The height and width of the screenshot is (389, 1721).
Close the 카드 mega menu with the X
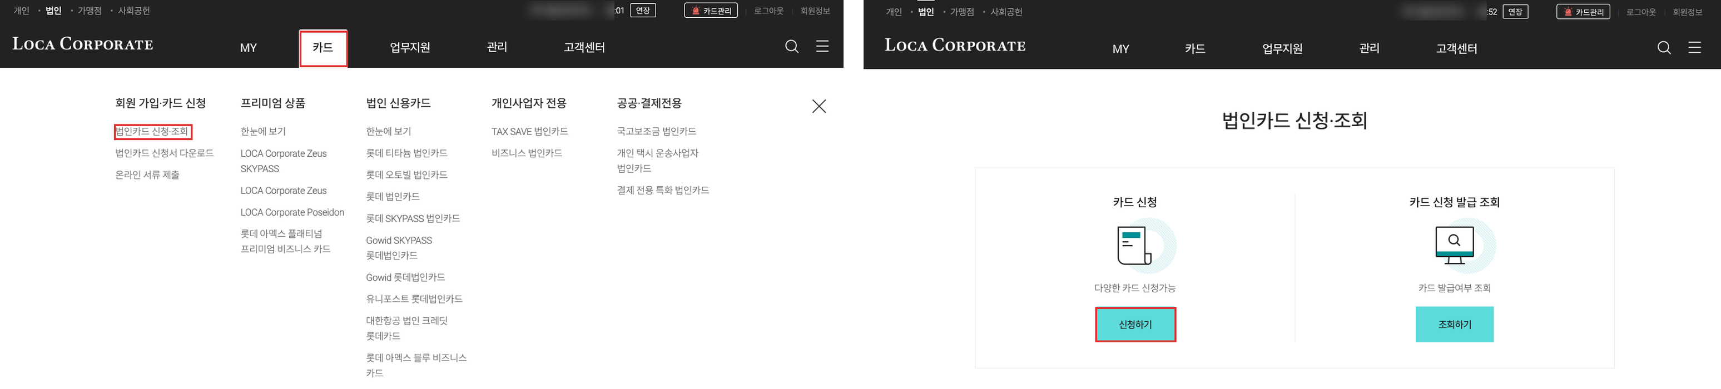coord(819,106)
